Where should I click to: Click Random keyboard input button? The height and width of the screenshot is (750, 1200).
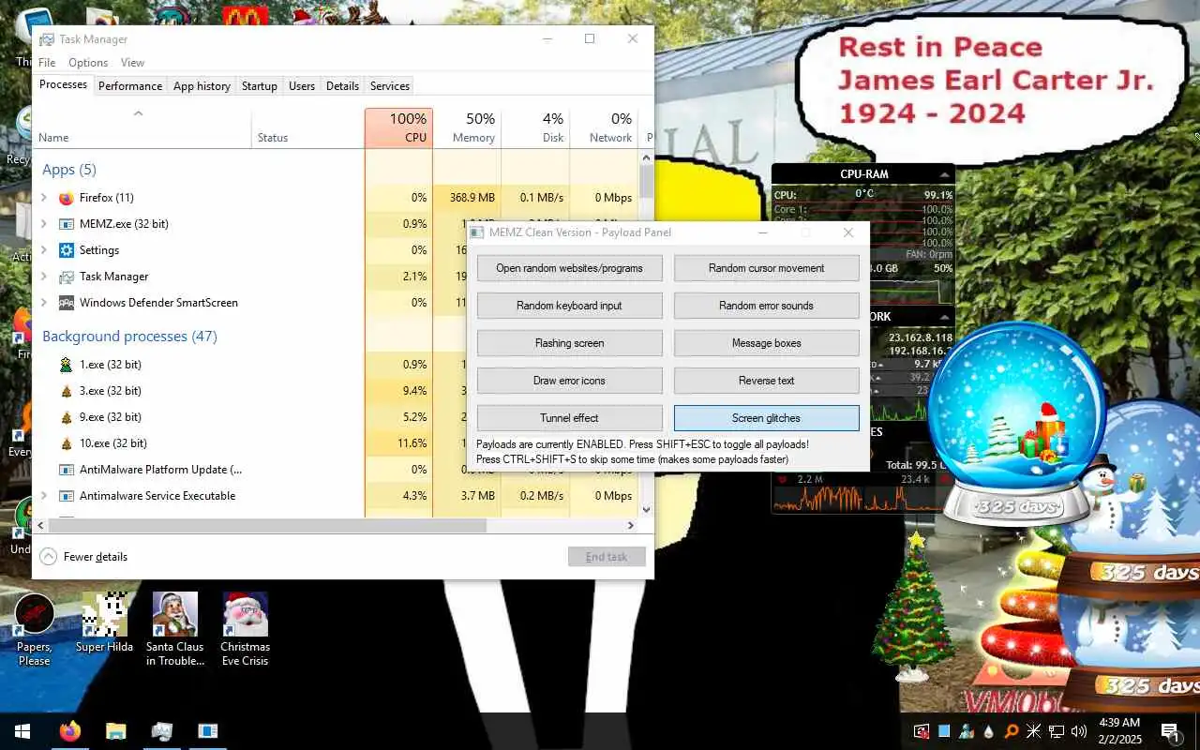coord(570,306)
